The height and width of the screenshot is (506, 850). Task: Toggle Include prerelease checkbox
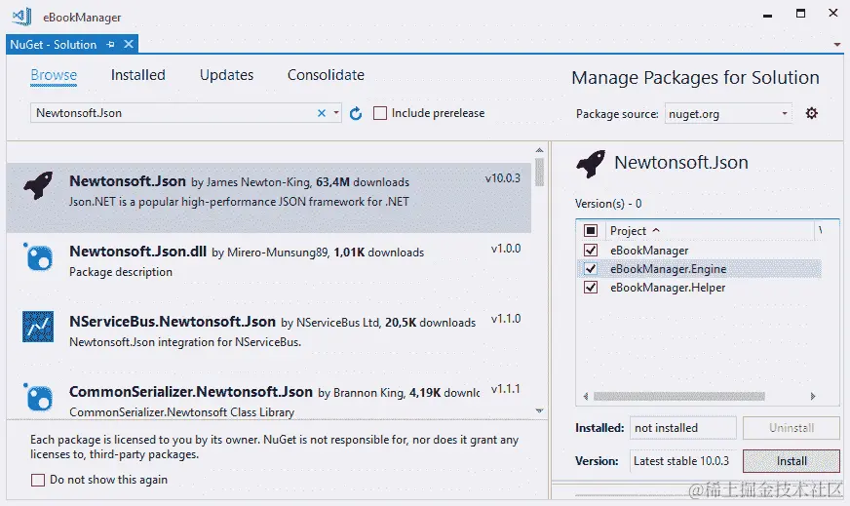(x=380, y=113)
